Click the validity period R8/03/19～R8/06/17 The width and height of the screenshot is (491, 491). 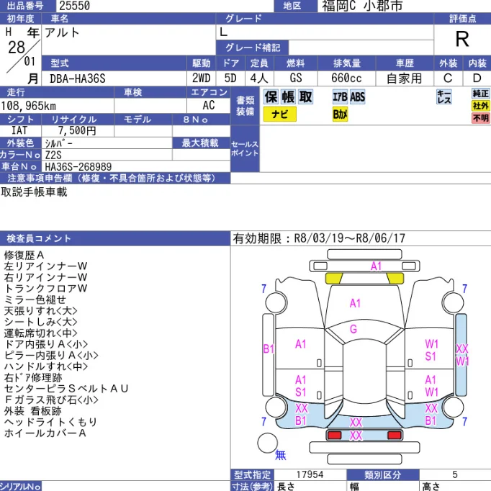tap(349, 238)
